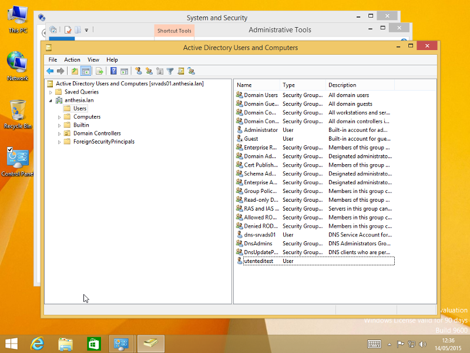Image resolution: width=470 pixels, height=353 pixels.
Task: Click the on-screen keyboard tray icon
Action: pos(374,344)
